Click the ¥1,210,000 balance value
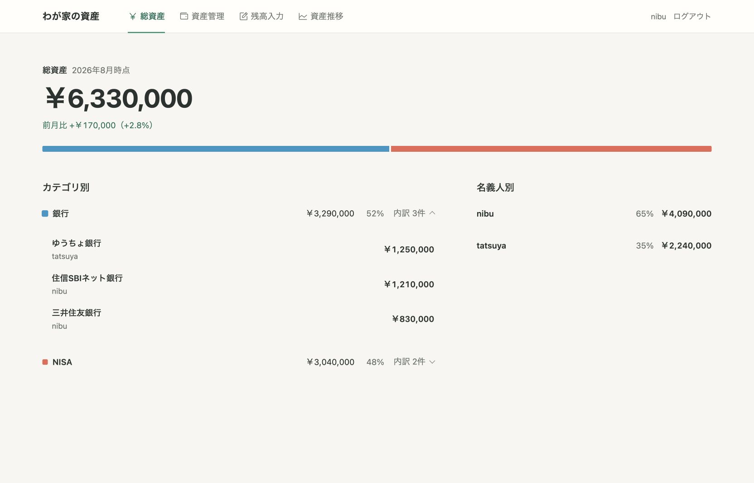 click(409, 284)
